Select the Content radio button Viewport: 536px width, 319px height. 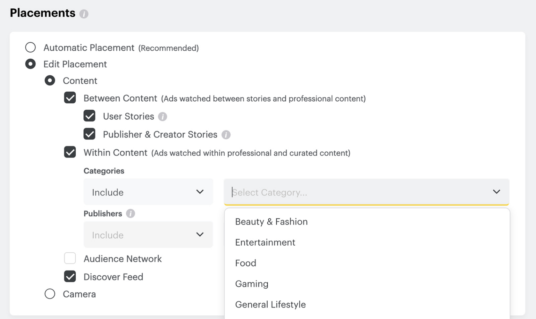point(50,81)
